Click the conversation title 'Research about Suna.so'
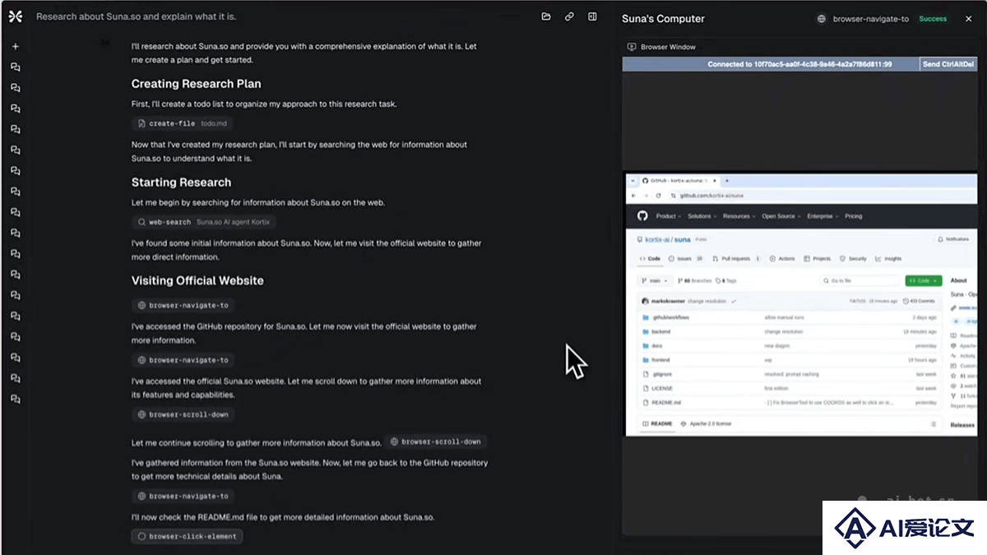Screen dimensions: 987x555 pos(137,16)
